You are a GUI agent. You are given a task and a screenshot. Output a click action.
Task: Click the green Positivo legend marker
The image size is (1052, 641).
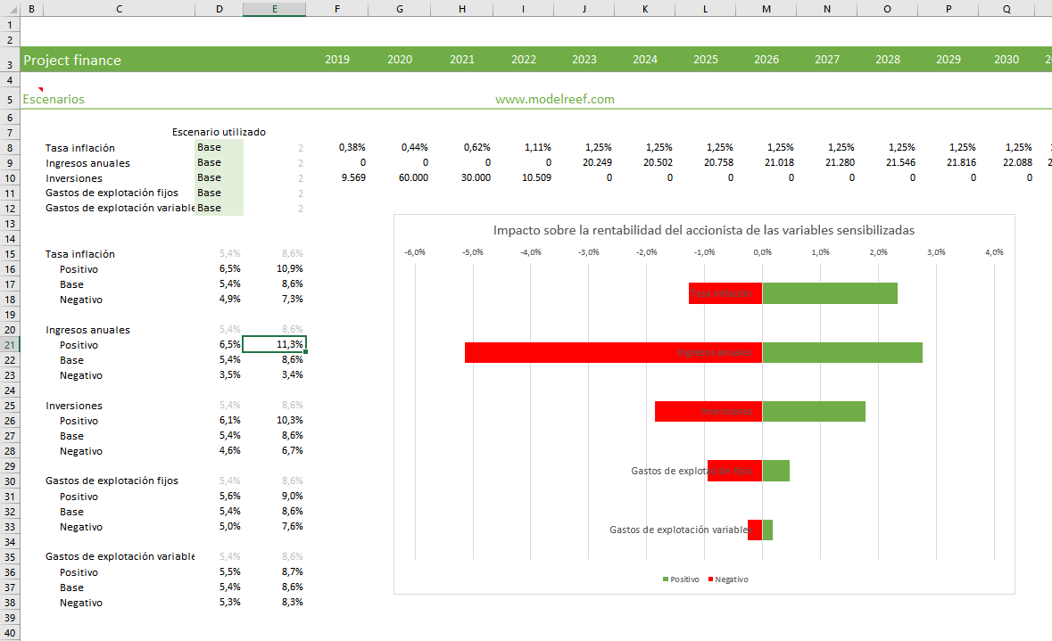[x=666, y=579]
